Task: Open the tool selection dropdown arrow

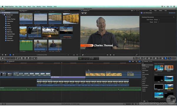Action: [36, 58]
